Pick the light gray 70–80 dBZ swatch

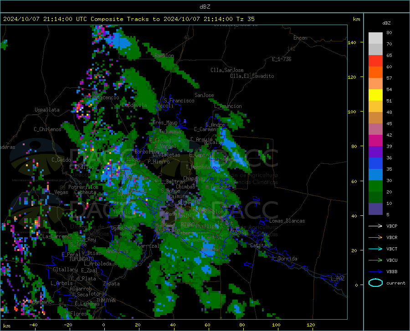(x=375, y=38)
